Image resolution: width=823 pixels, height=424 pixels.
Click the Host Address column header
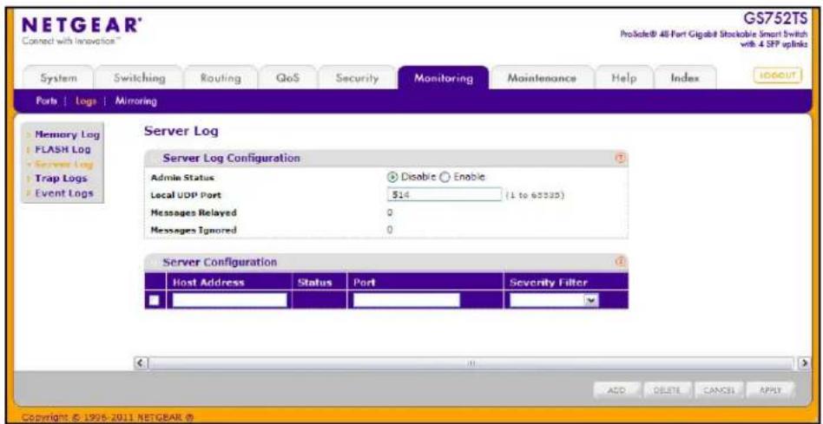(x=208, y=283)
